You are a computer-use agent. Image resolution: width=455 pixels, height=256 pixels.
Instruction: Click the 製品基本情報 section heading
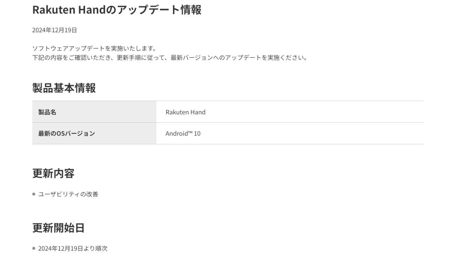pyautogui.click(x=64, y=88)
